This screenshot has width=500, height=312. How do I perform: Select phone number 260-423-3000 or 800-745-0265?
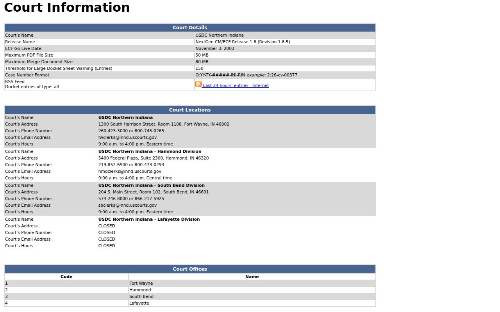(x=131, y=131)
